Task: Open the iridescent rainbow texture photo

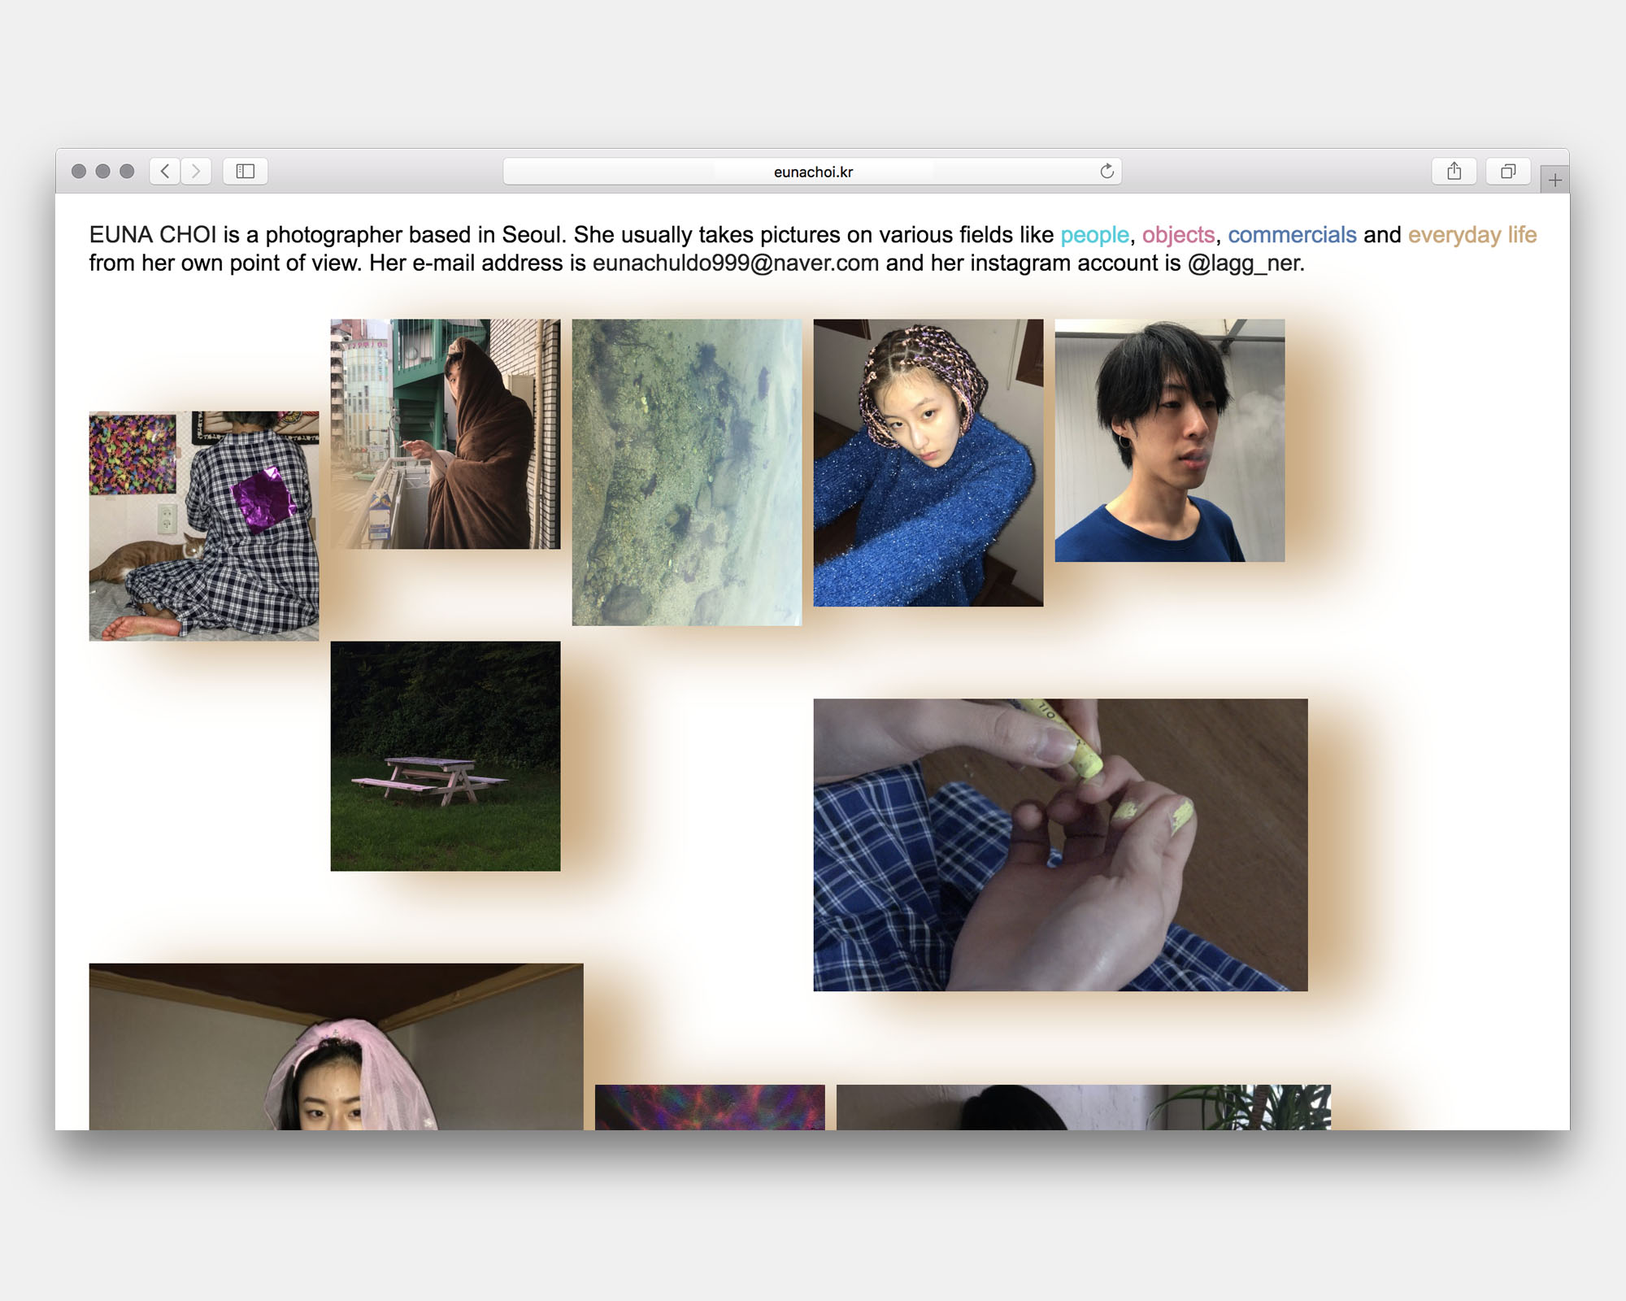Action: tap(710, 1107)
